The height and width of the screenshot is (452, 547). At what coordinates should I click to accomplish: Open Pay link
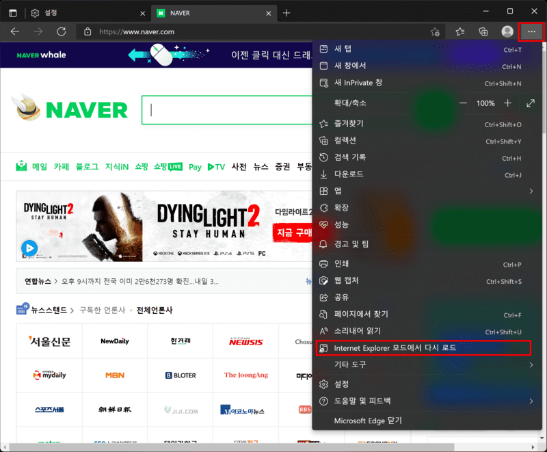195,167
